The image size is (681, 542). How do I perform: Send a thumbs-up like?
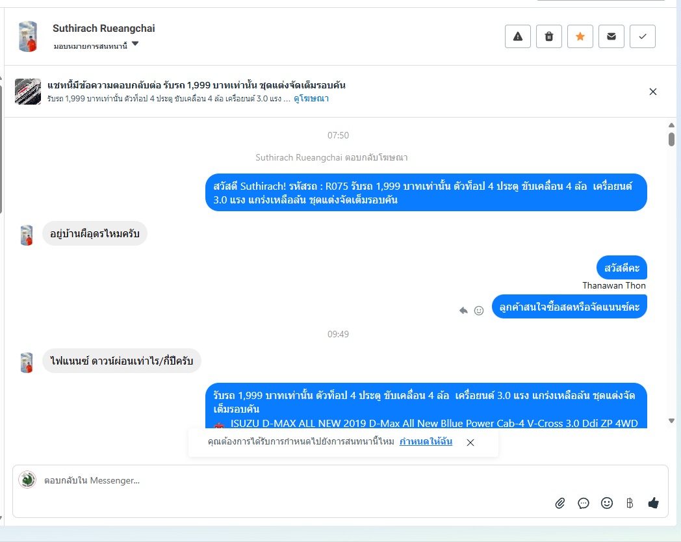click(x=653, y=503)
